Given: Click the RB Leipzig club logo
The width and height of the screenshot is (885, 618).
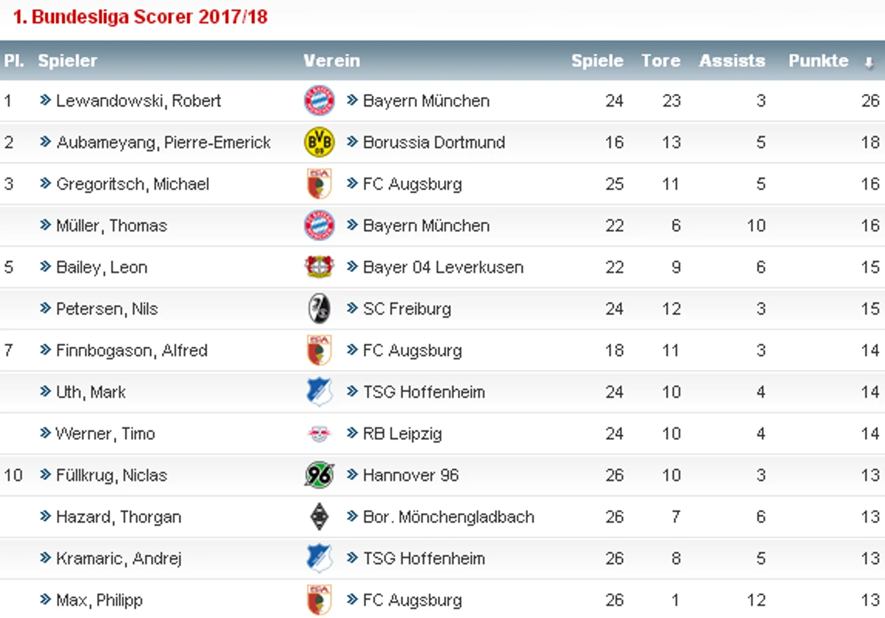Looking at the screenshot, I should pyautogui.click(x=319, y=434).
